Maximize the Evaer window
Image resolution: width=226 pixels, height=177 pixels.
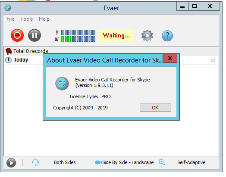point(194,6)
